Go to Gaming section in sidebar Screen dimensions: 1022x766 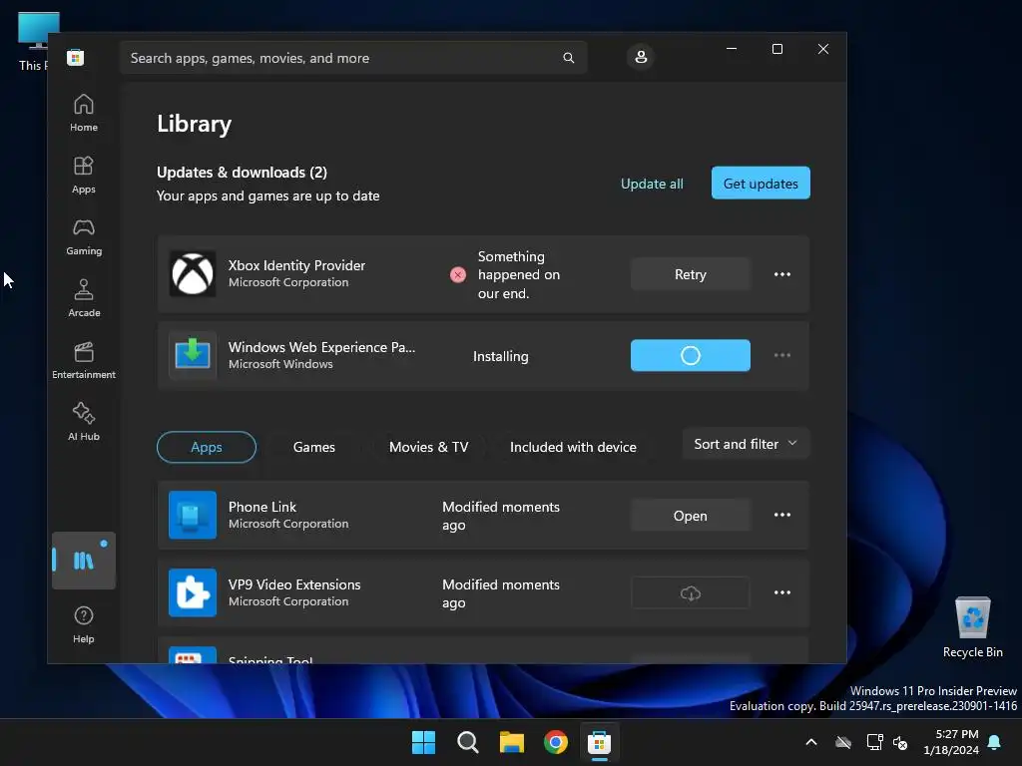(84, 236)
